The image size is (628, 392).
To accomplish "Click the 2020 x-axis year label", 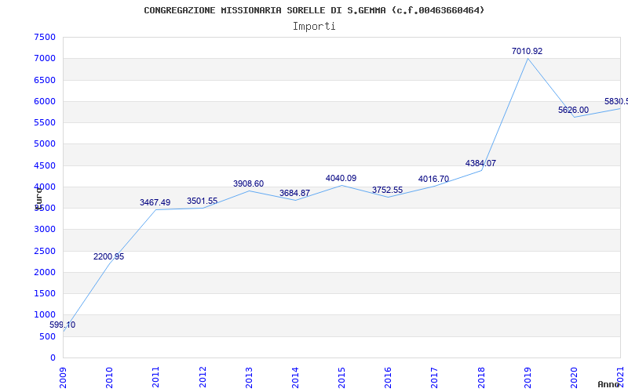I will coord(574,377).
